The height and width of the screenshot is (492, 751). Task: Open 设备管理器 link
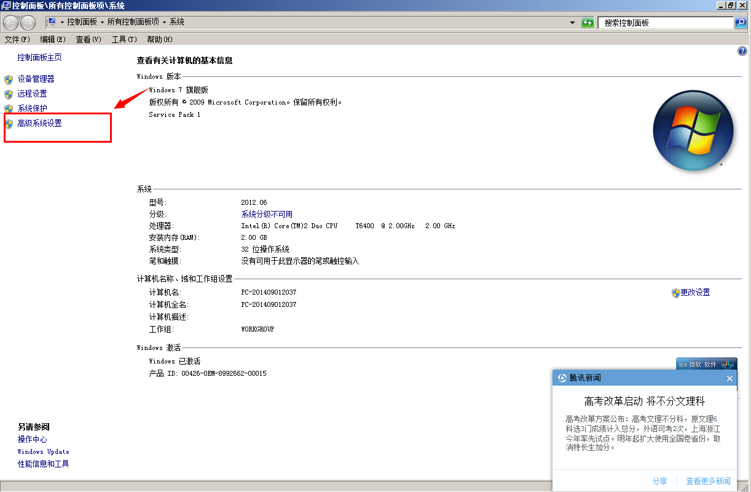point(36,79)
